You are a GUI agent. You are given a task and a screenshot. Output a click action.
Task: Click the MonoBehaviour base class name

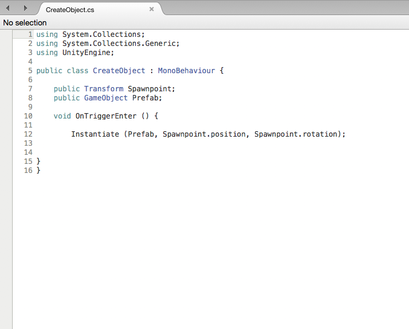click(186, 71)
